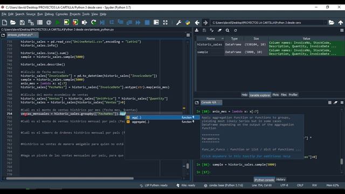Click the editor horizontal scrollbar
The width and height of the screenshot is (345, 194).
point(70,178)
